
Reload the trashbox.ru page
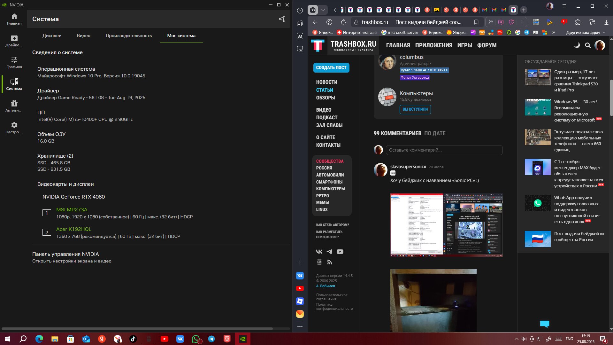coord(343,22)
